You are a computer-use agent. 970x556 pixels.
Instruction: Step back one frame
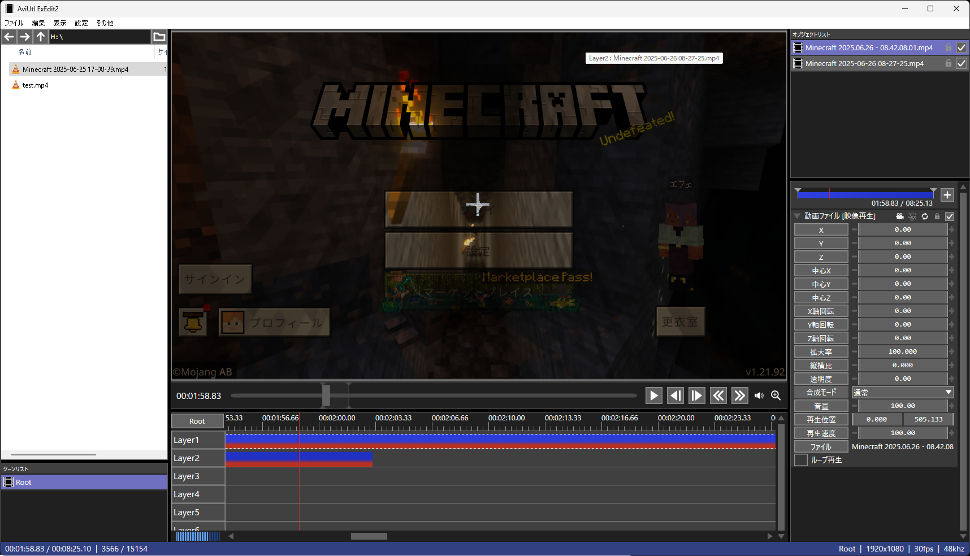675,396
